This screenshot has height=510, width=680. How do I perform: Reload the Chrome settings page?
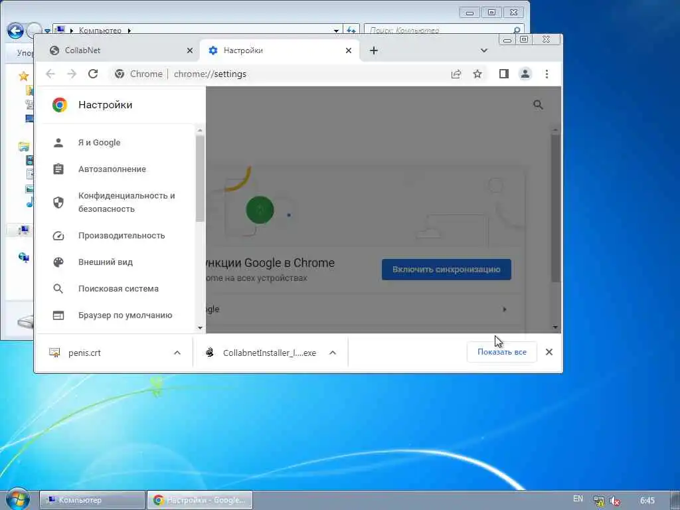(93, 74)
